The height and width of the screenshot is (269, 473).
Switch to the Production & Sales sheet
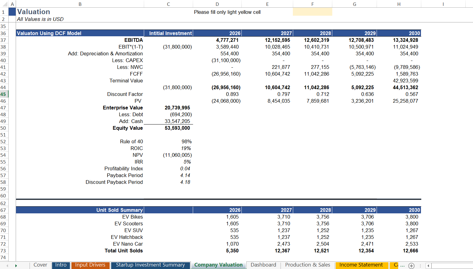coord(307,265)
